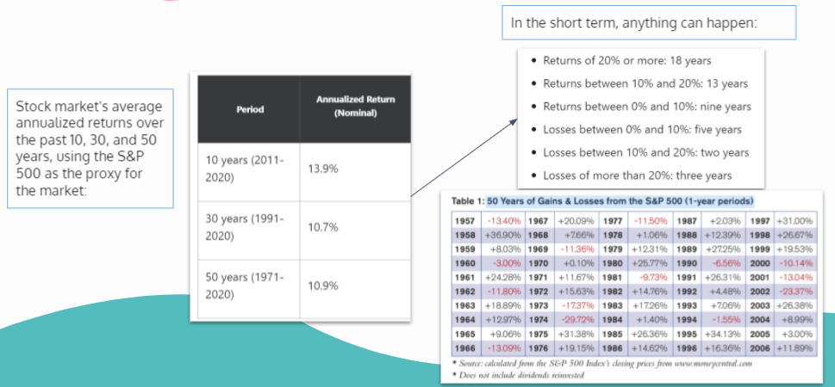Click the +11.89% value cell
This screenshot has height=387, width=835.
coord(794,348)
